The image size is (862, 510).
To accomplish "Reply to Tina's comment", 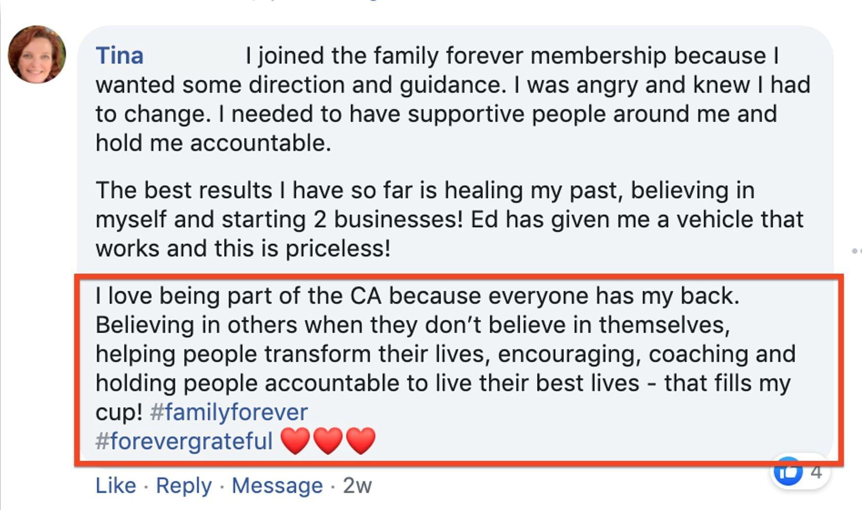I will click(183, 485).
